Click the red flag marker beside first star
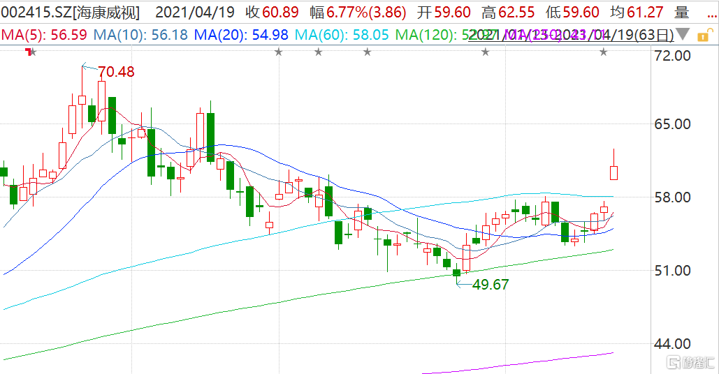Screen dimensions: 719x374 29,52
